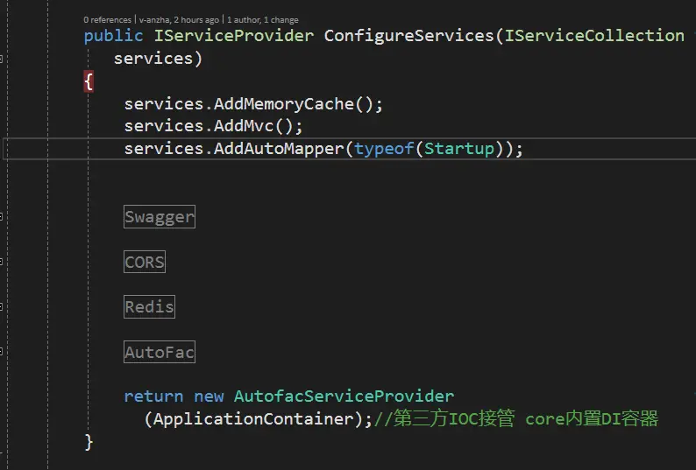This screenshot has width=696, height=470.
Task: Open the "0 references" CodeLens link
Action: [108, 20]
